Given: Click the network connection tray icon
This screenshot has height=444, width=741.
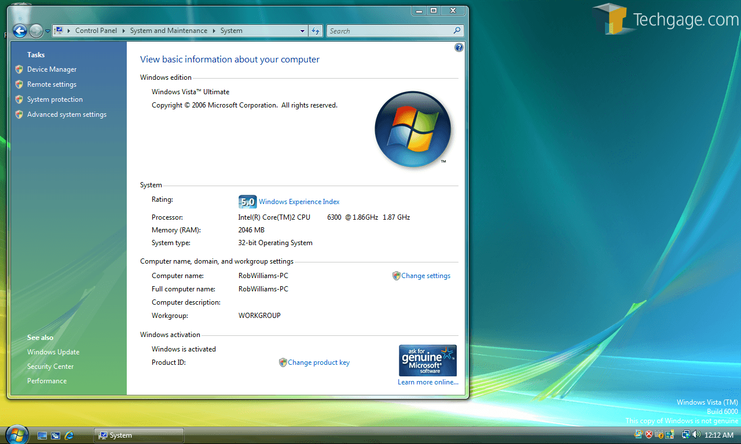Looking at the screenshot, I should click(x=685, y=435).
